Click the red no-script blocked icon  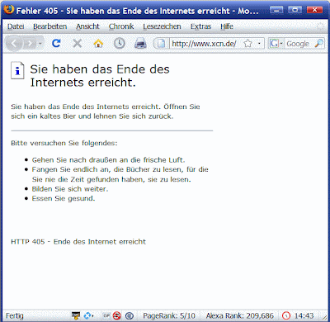point(117,315)
